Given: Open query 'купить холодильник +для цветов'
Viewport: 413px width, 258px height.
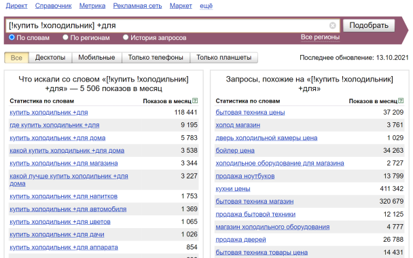Looking at the screenshot, I should (60, 222).
